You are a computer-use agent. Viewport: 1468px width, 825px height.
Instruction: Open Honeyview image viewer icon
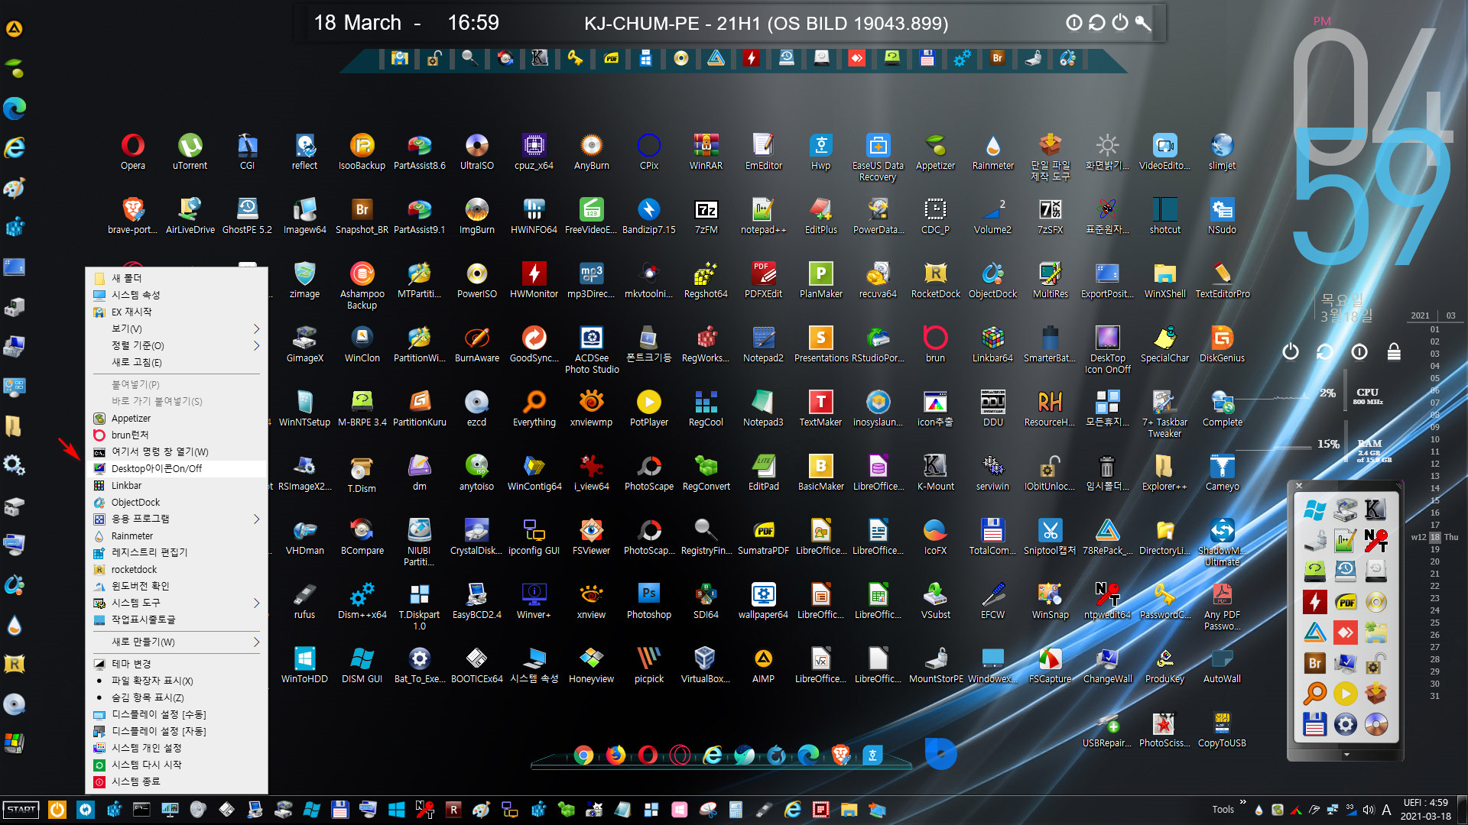(591, 665)
